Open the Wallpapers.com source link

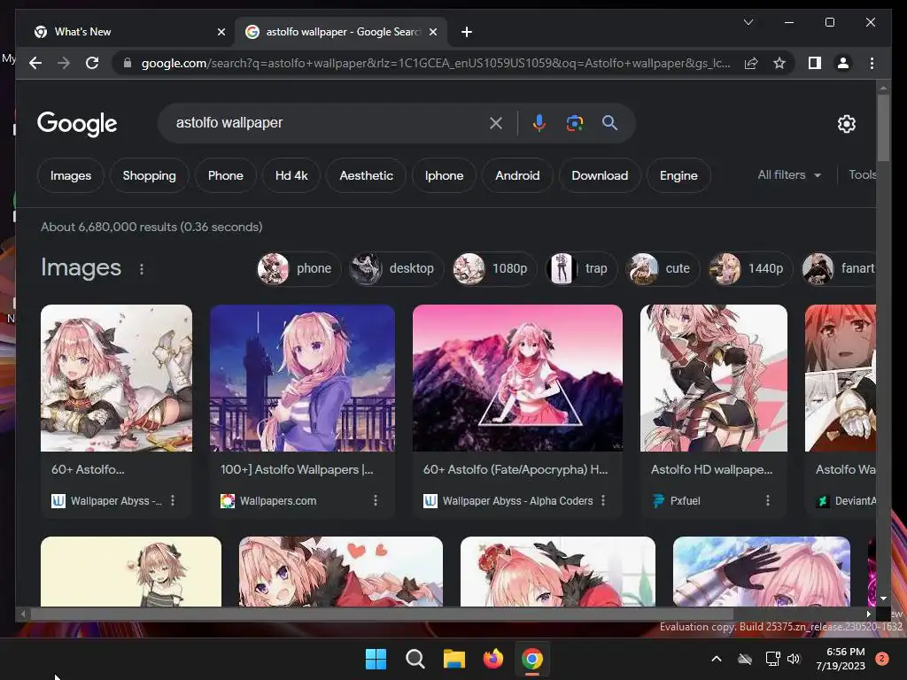[278, 501]
